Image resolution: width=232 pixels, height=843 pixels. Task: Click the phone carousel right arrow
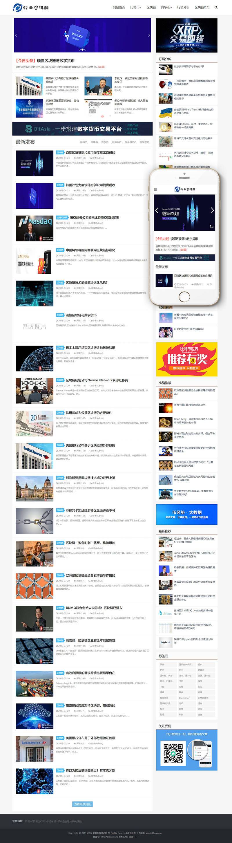pos(212,210)
